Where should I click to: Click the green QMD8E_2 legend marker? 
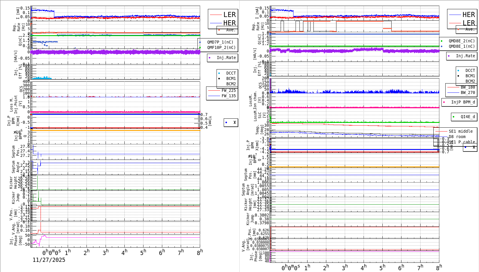441,41
